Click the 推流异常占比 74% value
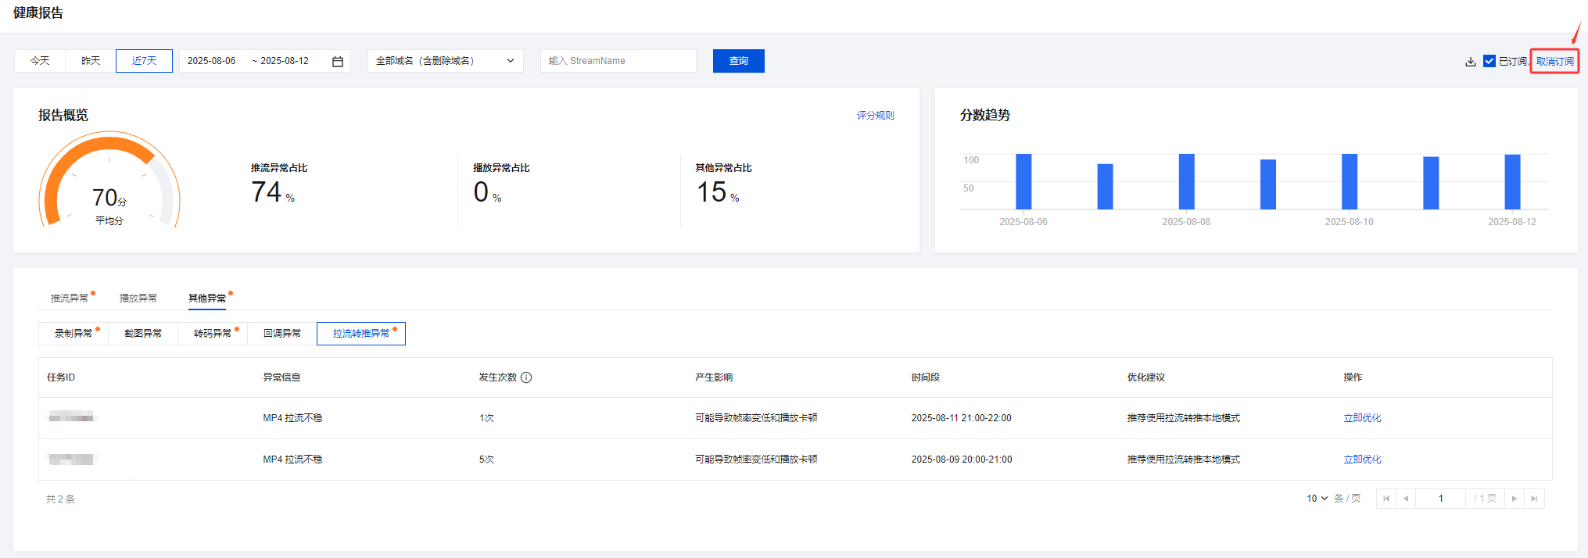 tap(272, 192)
